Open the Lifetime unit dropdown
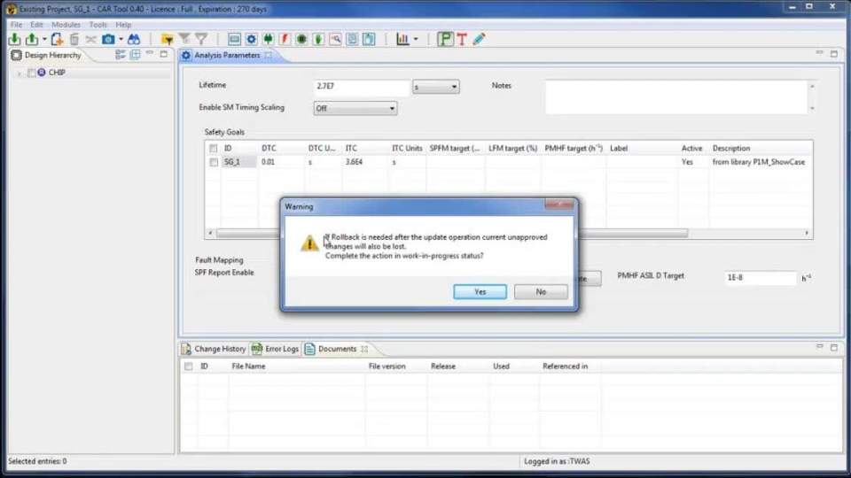Viewport: 851px width, 478px height. (x=436, y=87)
